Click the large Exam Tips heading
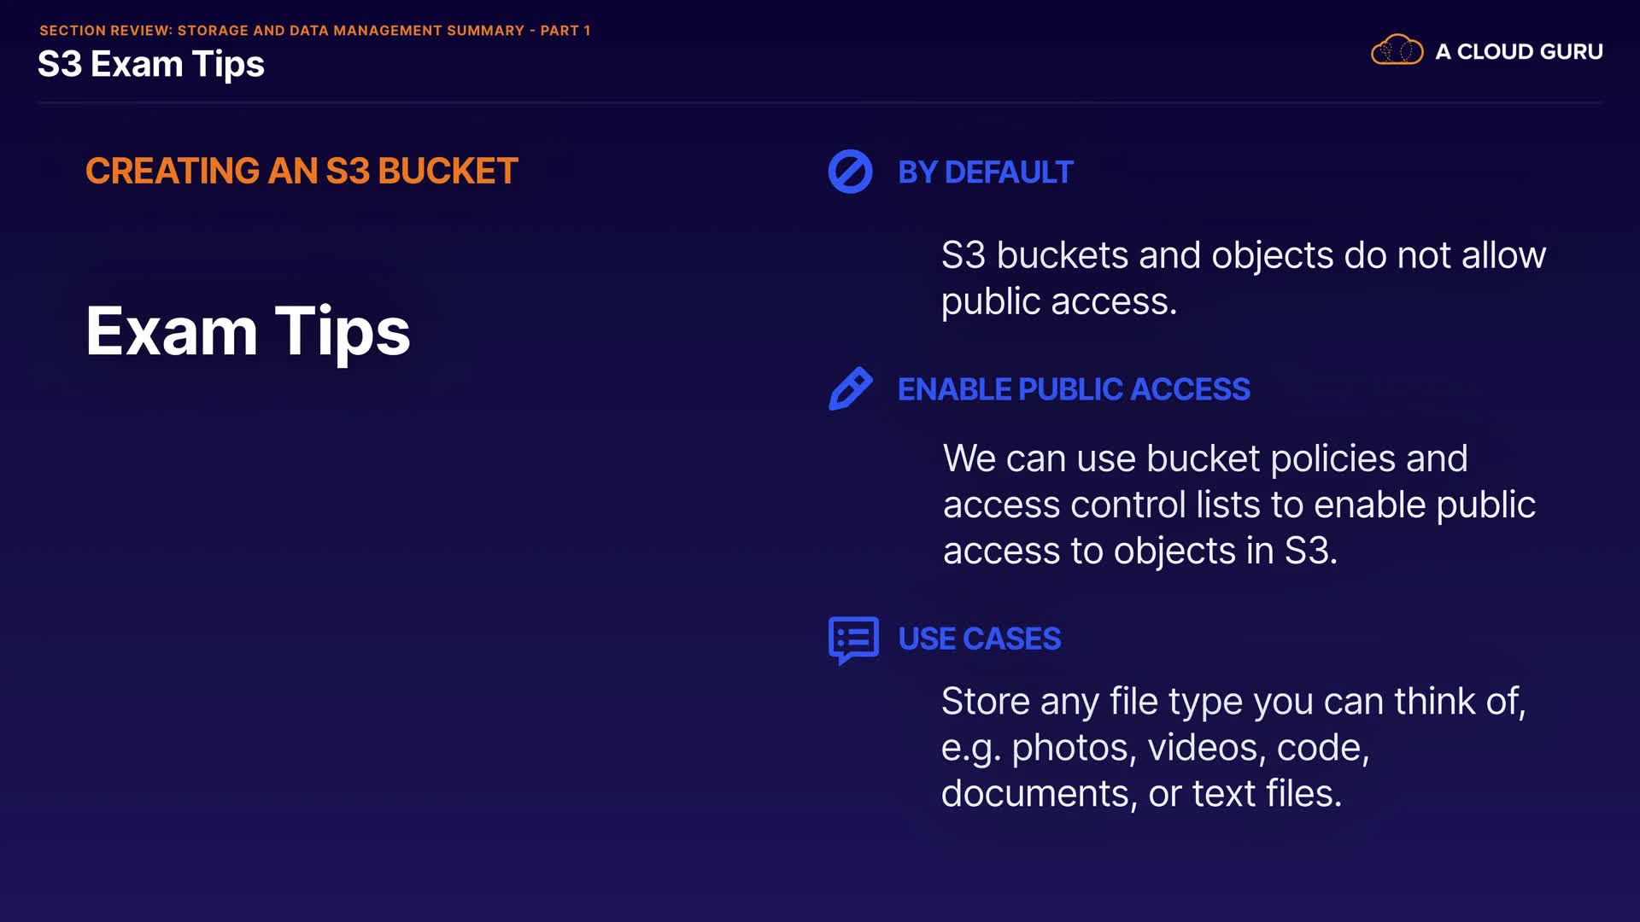The width and height of the screenshot is (1640, 922). pos(248,331)
